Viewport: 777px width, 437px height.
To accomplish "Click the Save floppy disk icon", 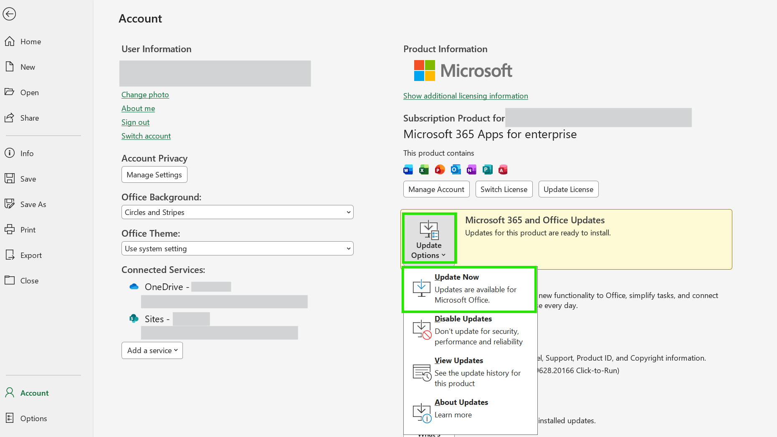I will tap(10, 179).
